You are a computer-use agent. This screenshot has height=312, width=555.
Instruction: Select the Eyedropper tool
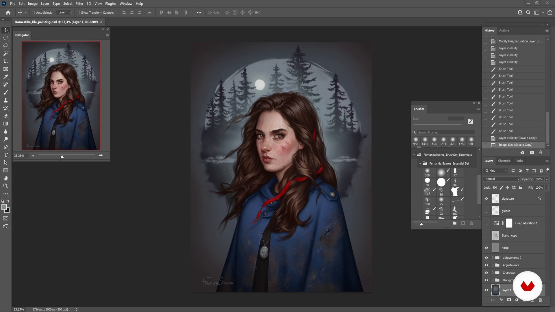point(6,77)
